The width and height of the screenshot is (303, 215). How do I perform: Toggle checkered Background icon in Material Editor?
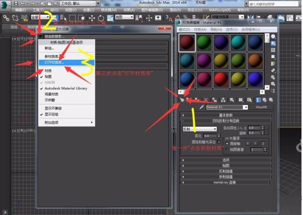point(273,50)
